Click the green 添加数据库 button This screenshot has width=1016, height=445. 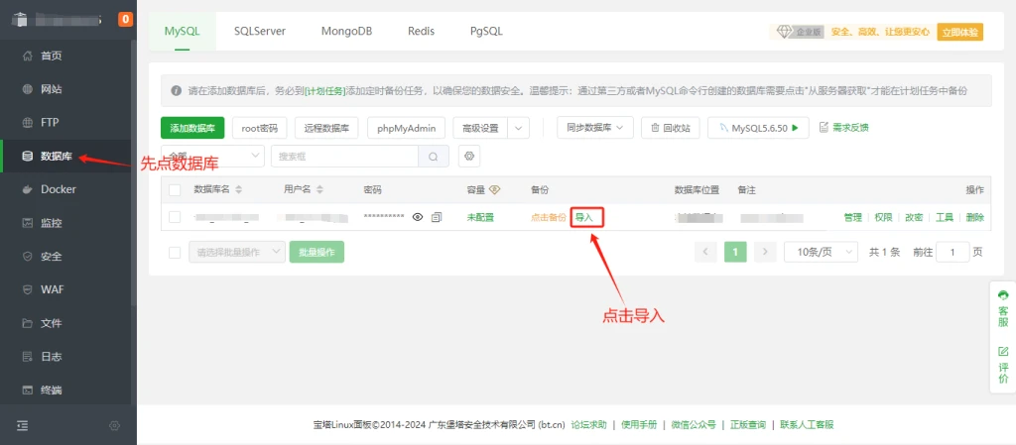click(x=192, y=128)
